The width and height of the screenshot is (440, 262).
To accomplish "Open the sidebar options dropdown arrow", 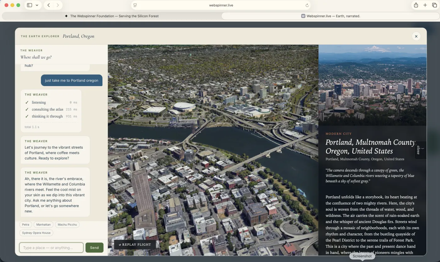I will [37, 5].
